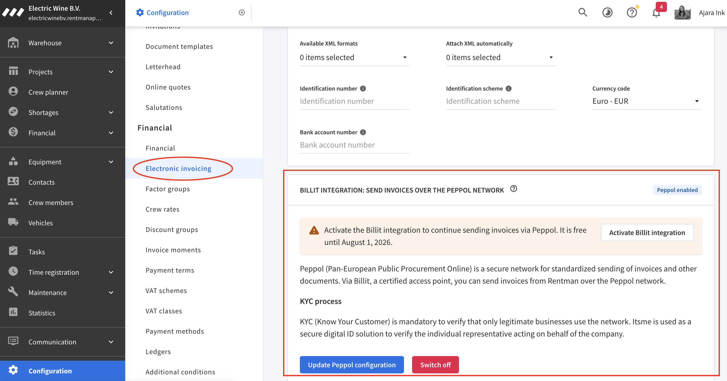Expand the Time registration menu chevron

pyautogui.click(x=111, y=272)
